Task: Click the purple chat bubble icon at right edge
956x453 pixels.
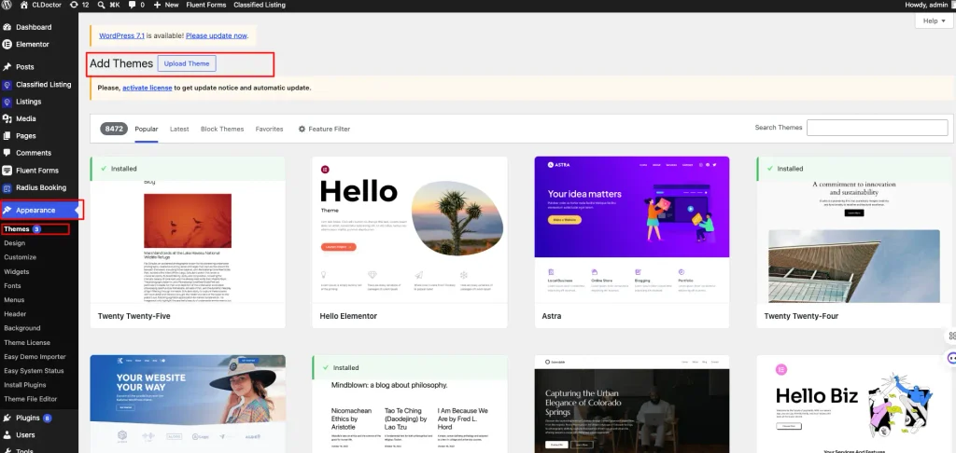Action: [x=952, y=358]
